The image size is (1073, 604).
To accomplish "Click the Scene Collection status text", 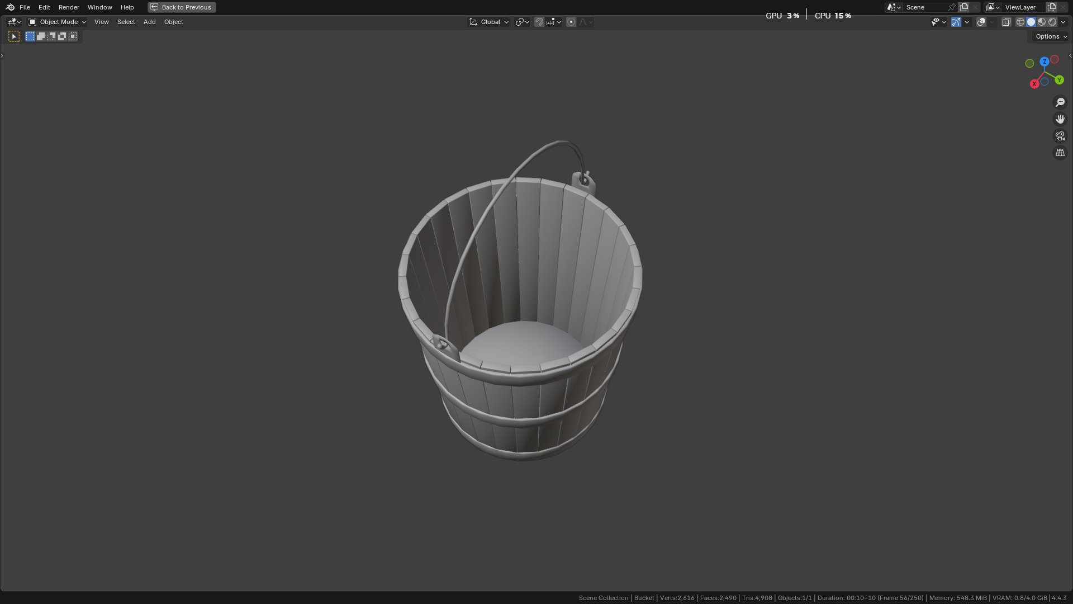I will 604,598.
